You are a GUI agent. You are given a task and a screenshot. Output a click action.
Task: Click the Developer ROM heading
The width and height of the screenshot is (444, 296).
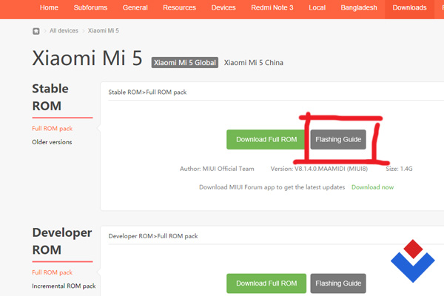click(x=62, y=241)
